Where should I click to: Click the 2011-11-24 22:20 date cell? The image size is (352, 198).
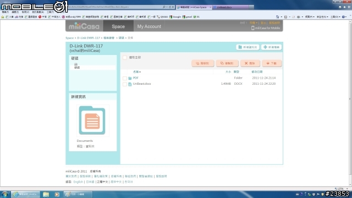tap(264, 84)
